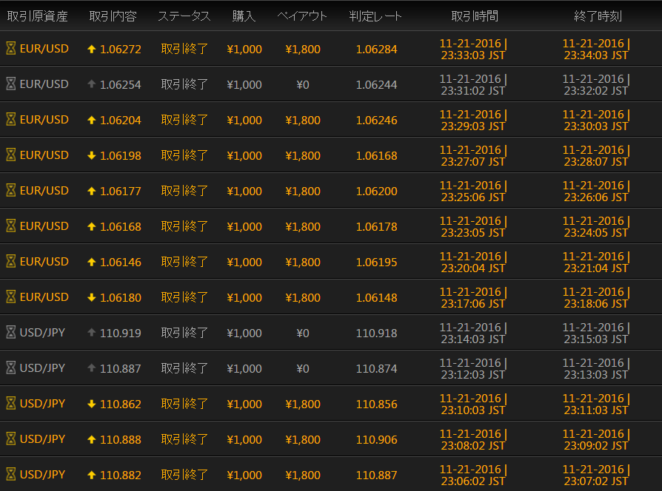Image resolution: width=662 pixels, height=491 pixels.
Task: Click the end time 23:09:02 JST
Action: [x=595, y=445]
